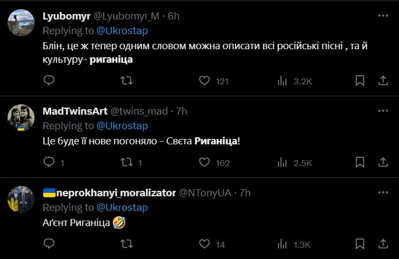Open MadTwinsArt profile name link
Image resolution: width=399 pixels, height=259 pixels.
point(75,111)
